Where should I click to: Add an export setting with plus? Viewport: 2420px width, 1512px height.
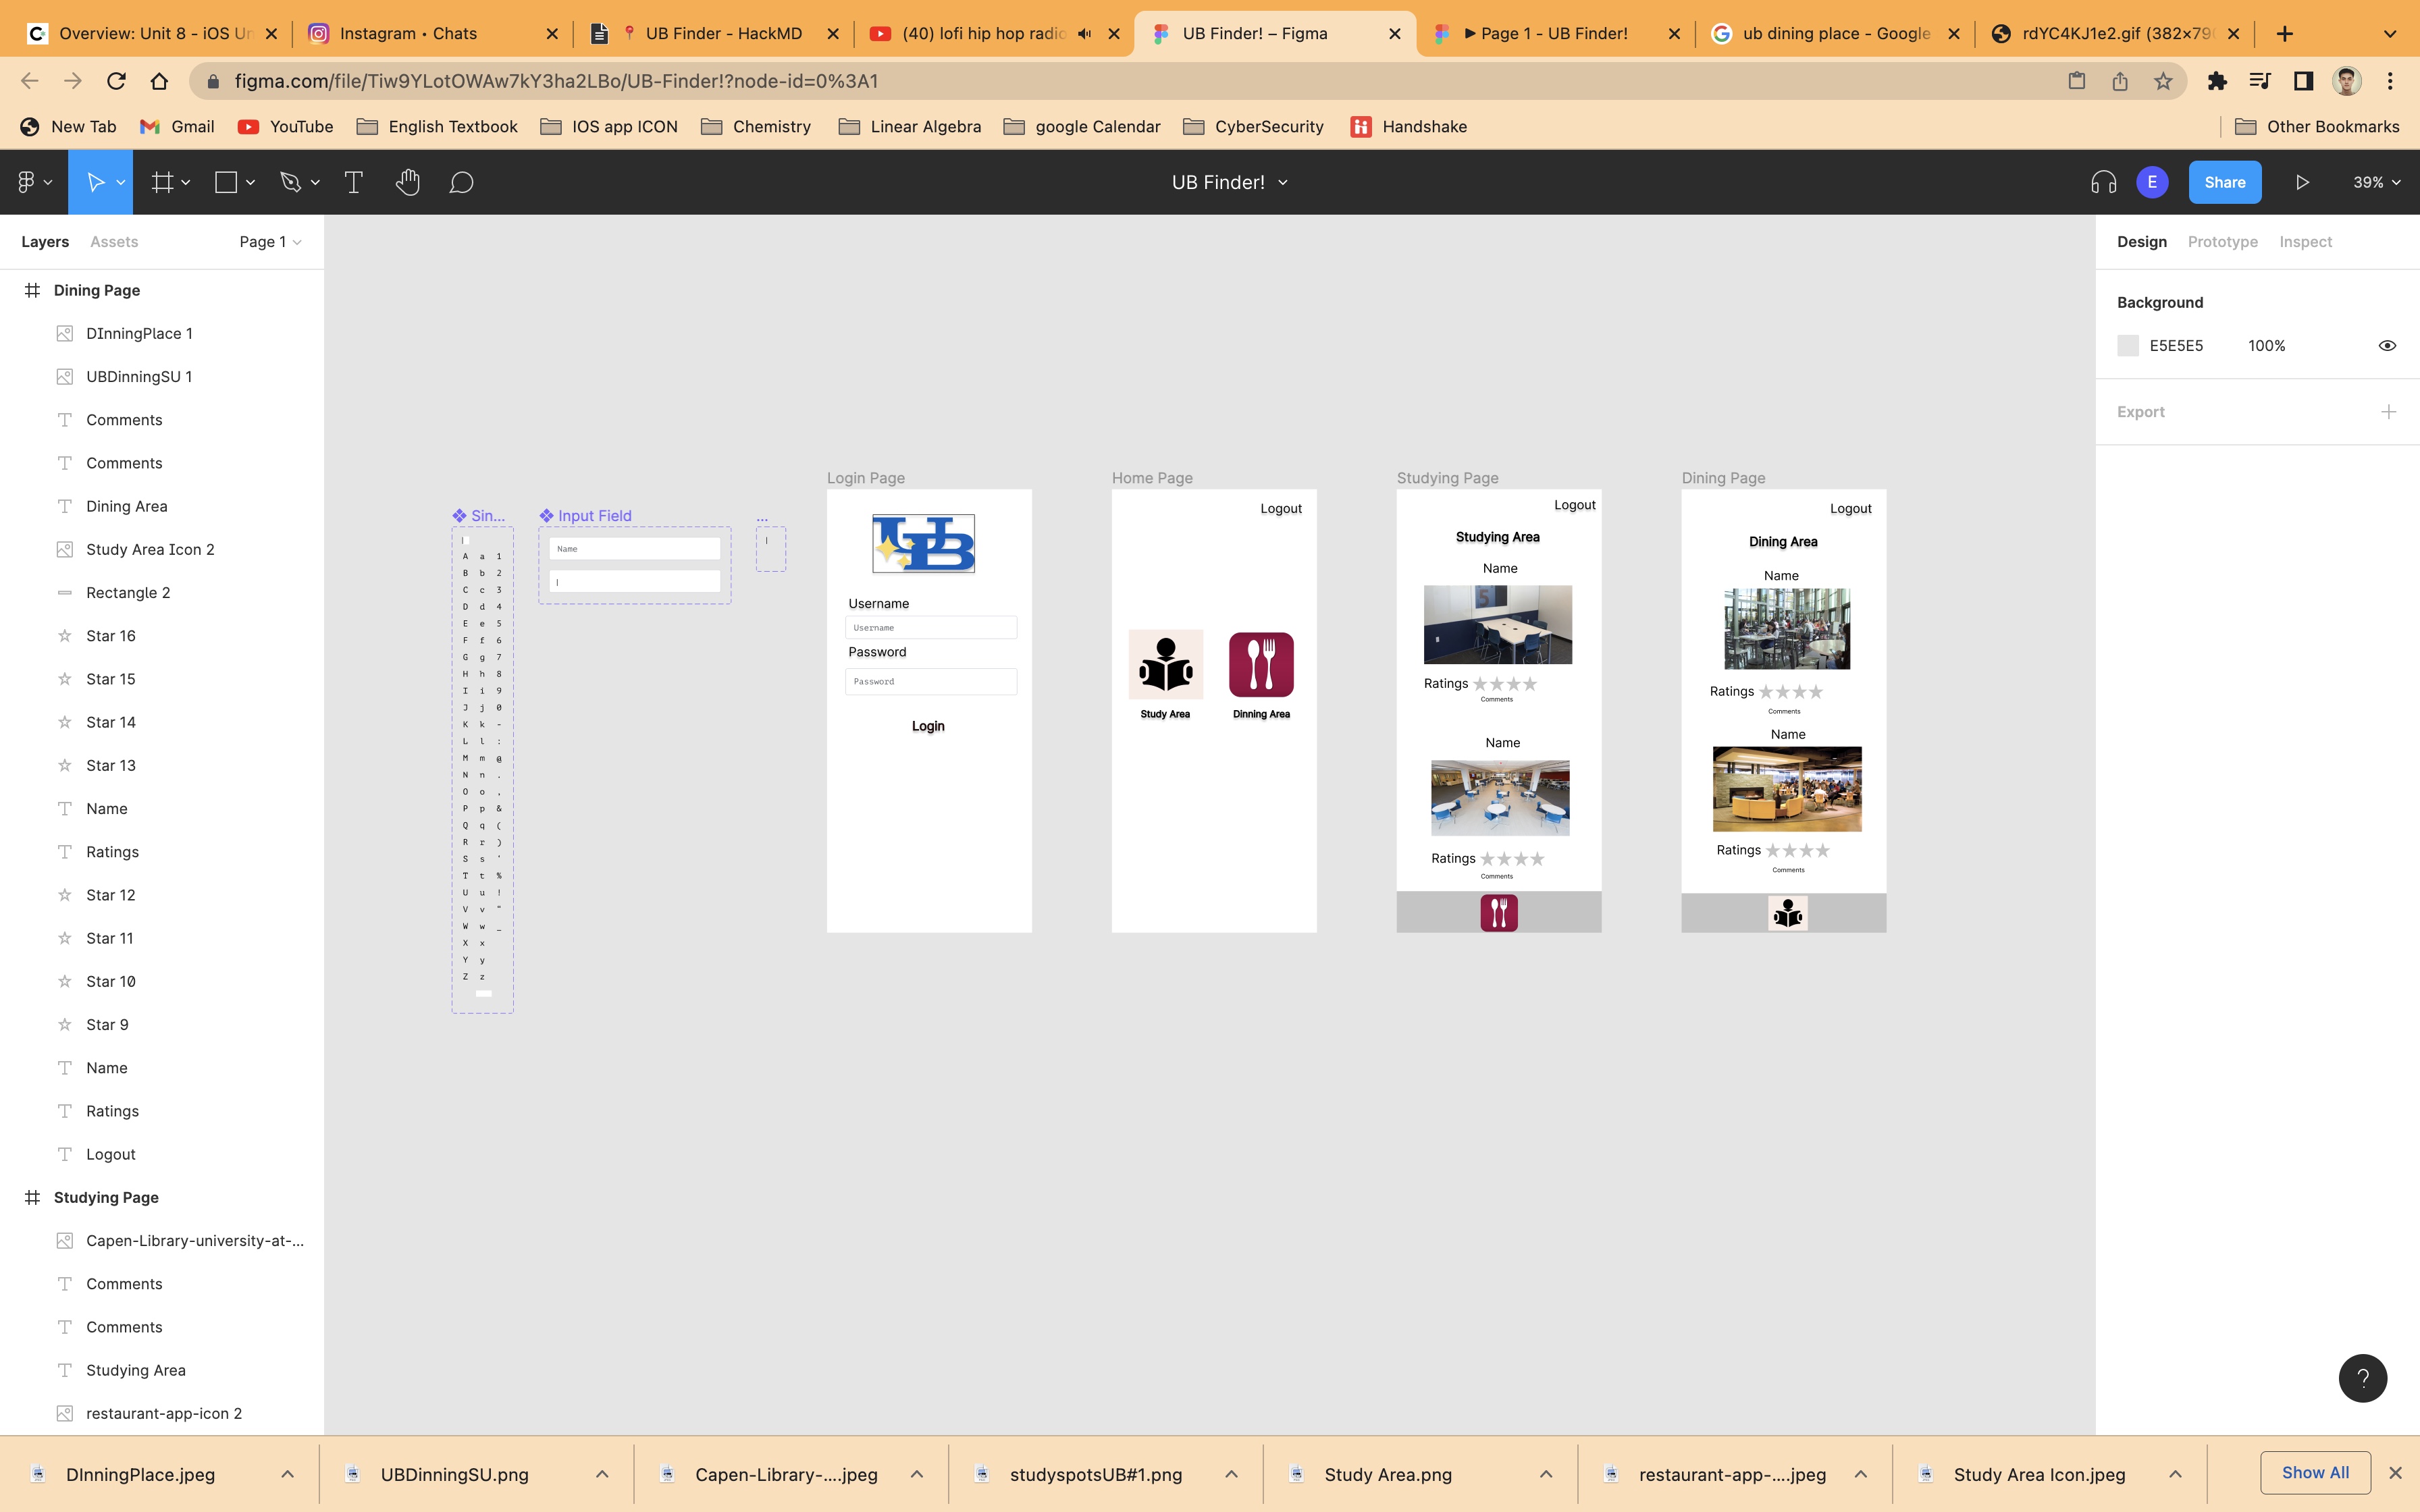(2388, 412)
